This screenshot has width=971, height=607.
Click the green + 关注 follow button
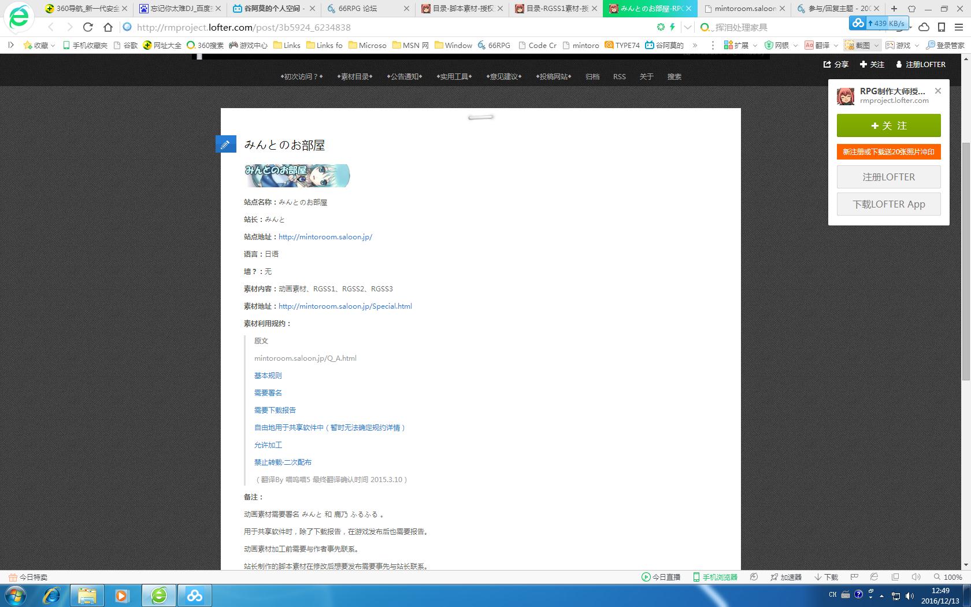click(889, 125)
